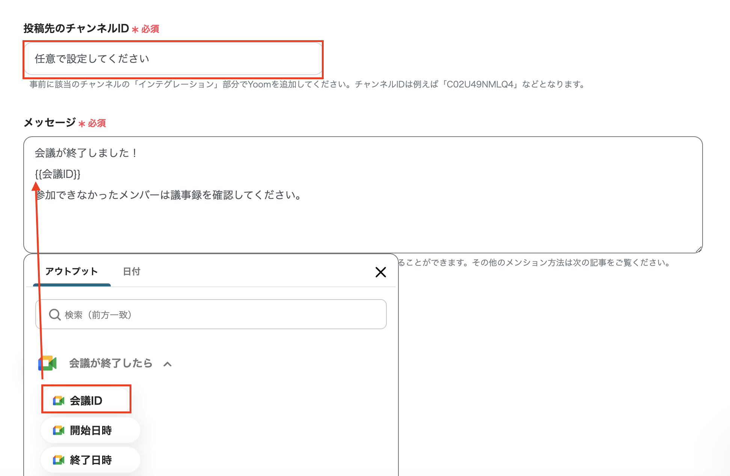Click the メッセージ field label
730x476 pixels.
pos(50,122)
